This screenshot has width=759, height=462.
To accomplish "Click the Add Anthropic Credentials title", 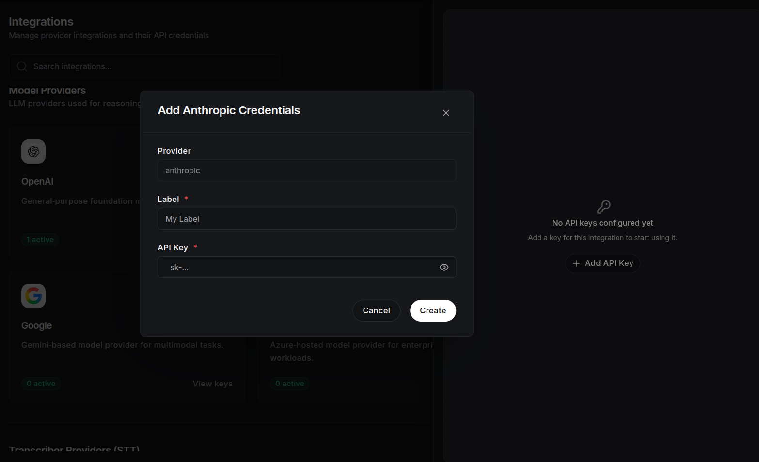I will (229, 110).
